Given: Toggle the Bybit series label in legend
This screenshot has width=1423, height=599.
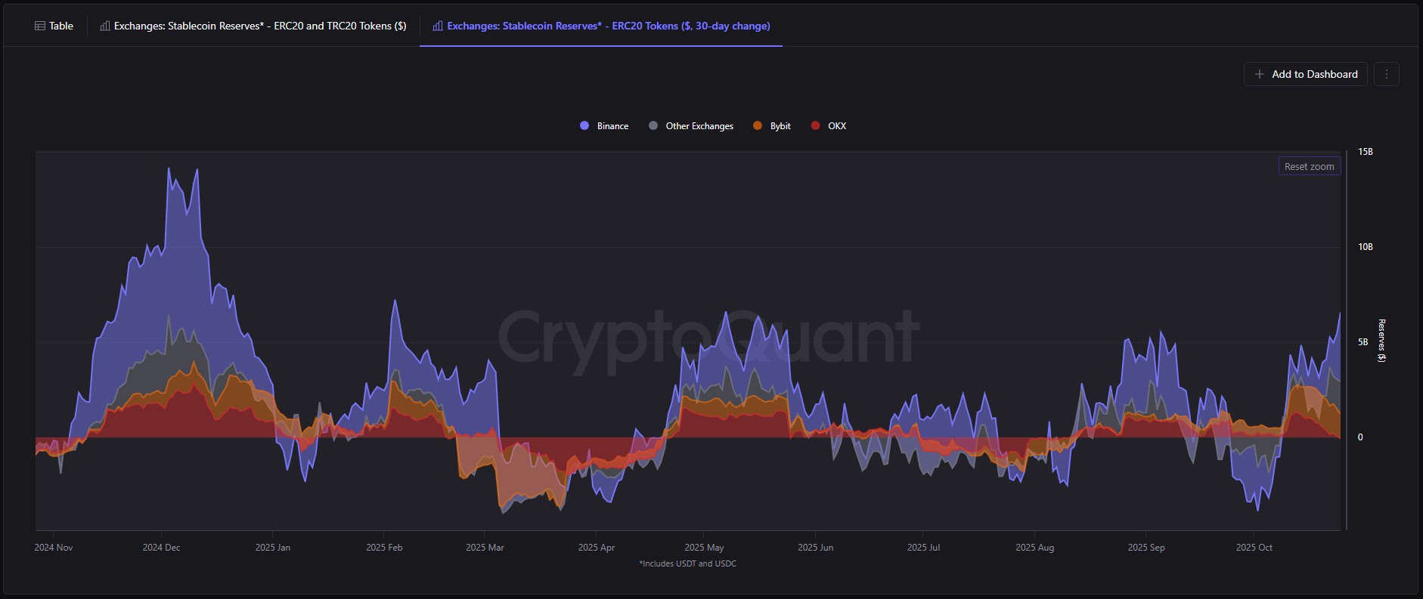Looking at the screenshot, I should (x=780, y=126).
